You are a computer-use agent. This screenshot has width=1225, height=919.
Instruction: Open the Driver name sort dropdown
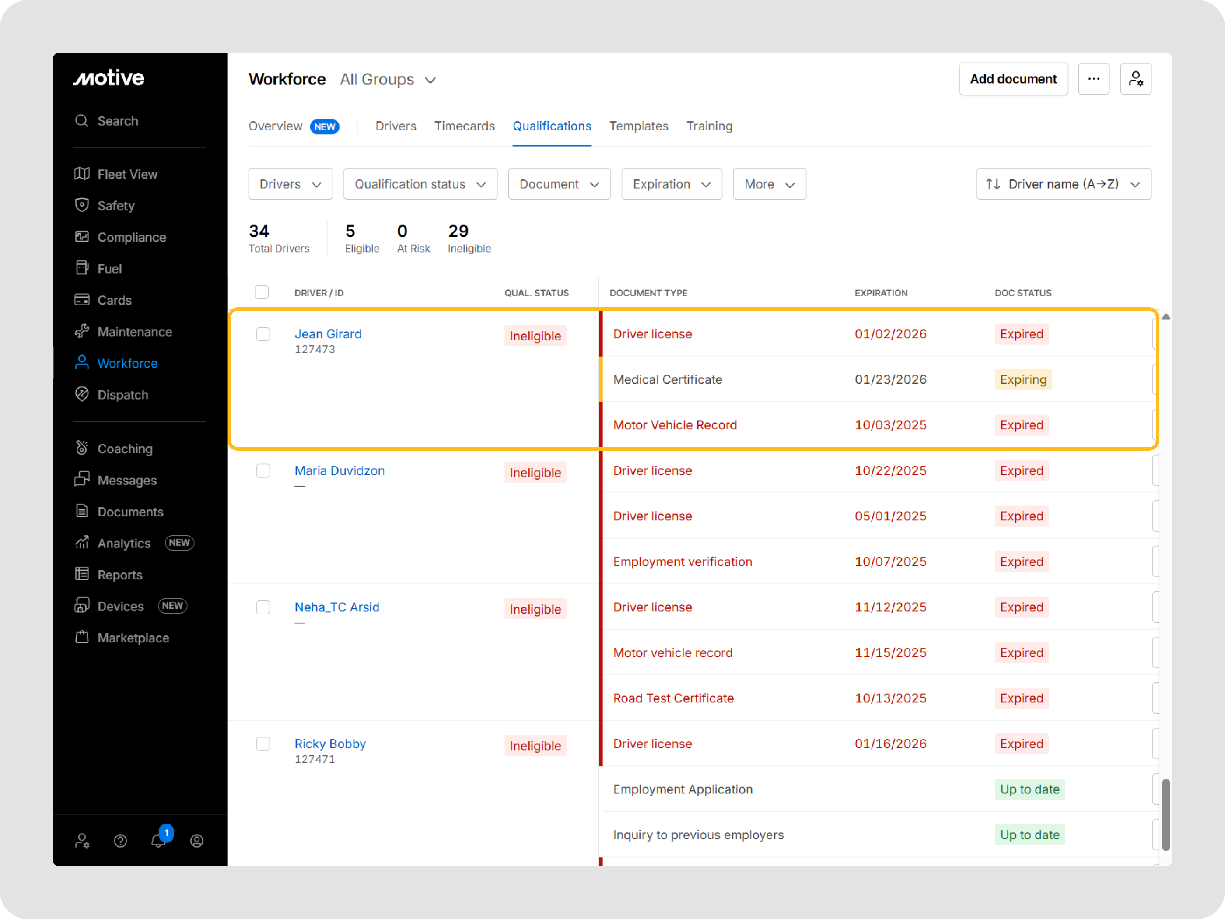point(1063,184)
